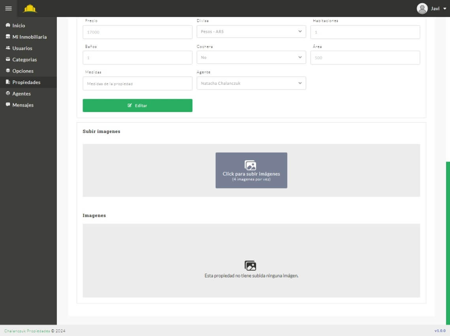
Task: Click the Inicio dashboard icon in sidebar
Action: coord(8,25)
